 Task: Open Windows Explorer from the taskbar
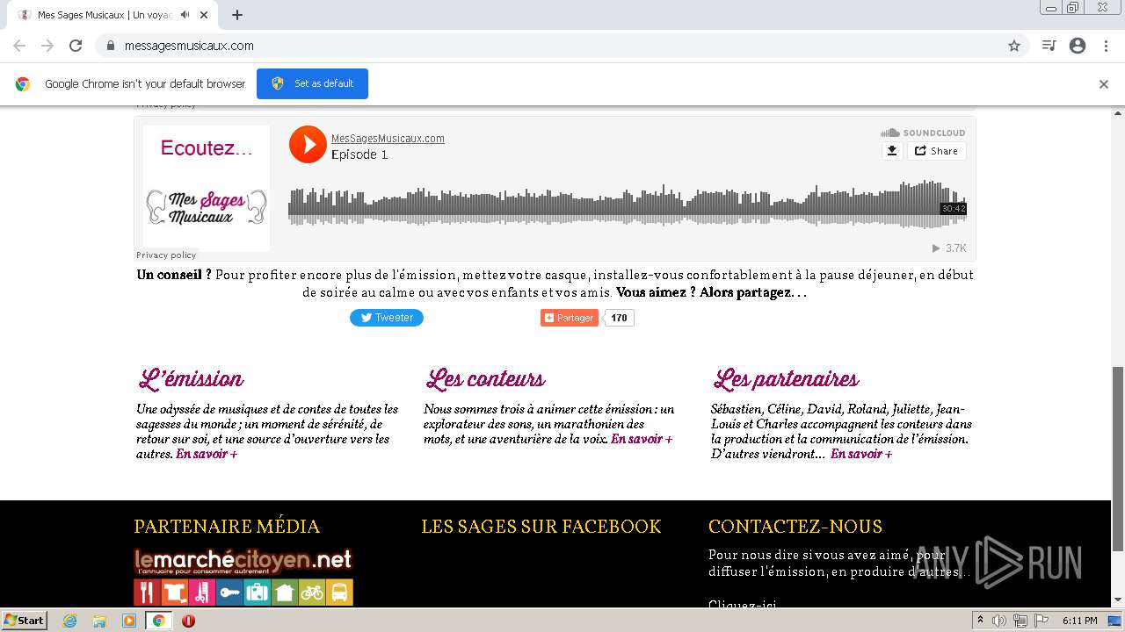coord(99,621)
